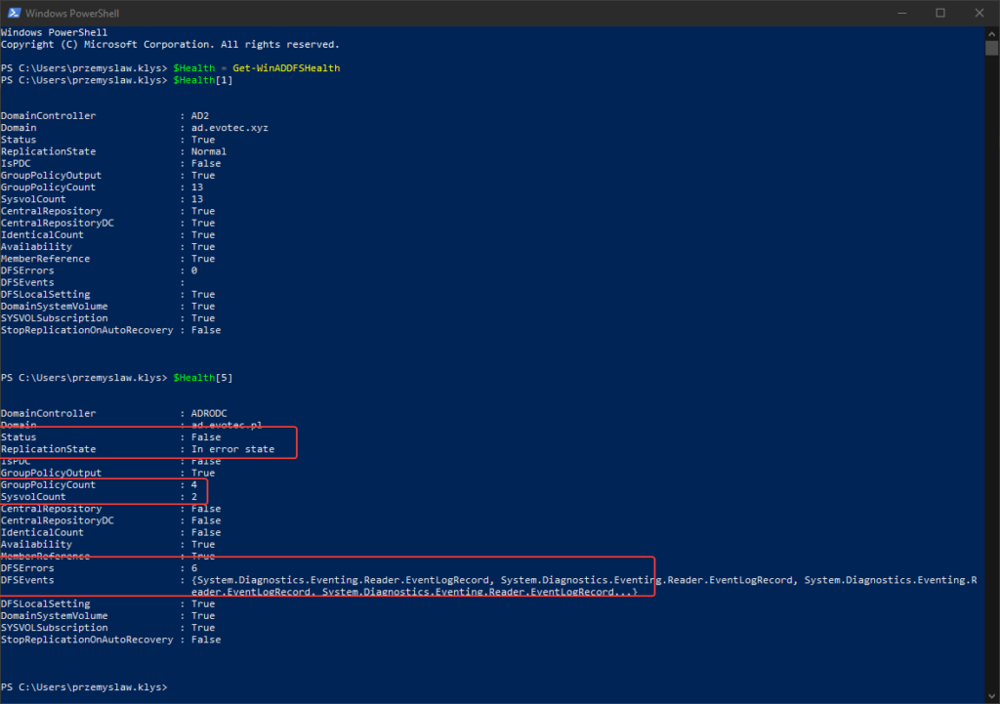Click the scrollbar up arrow
The image size is (1000, 704).
[x=991, y=32]
